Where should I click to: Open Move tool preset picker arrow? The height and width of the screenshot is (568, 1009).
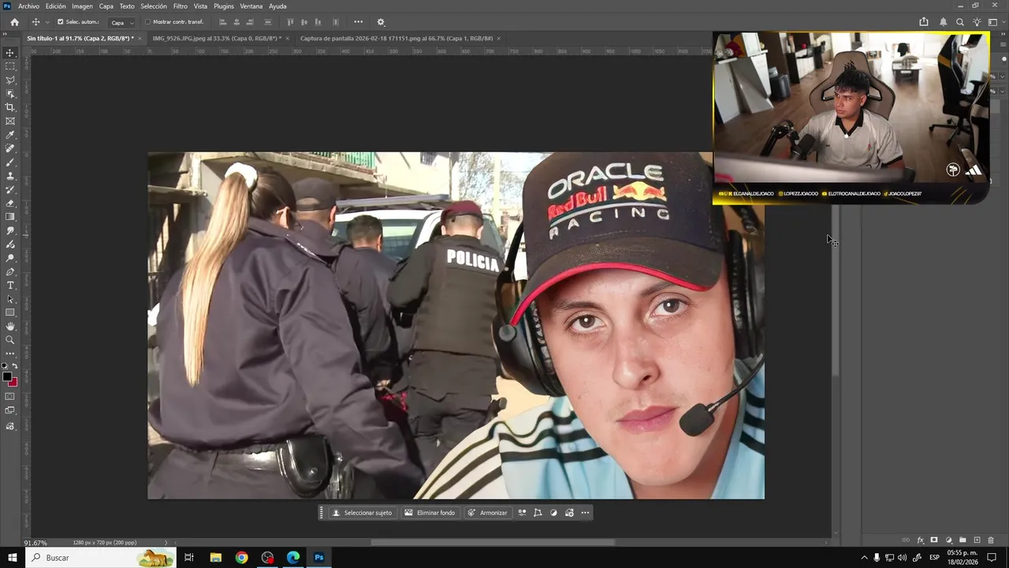pos(47,22)
